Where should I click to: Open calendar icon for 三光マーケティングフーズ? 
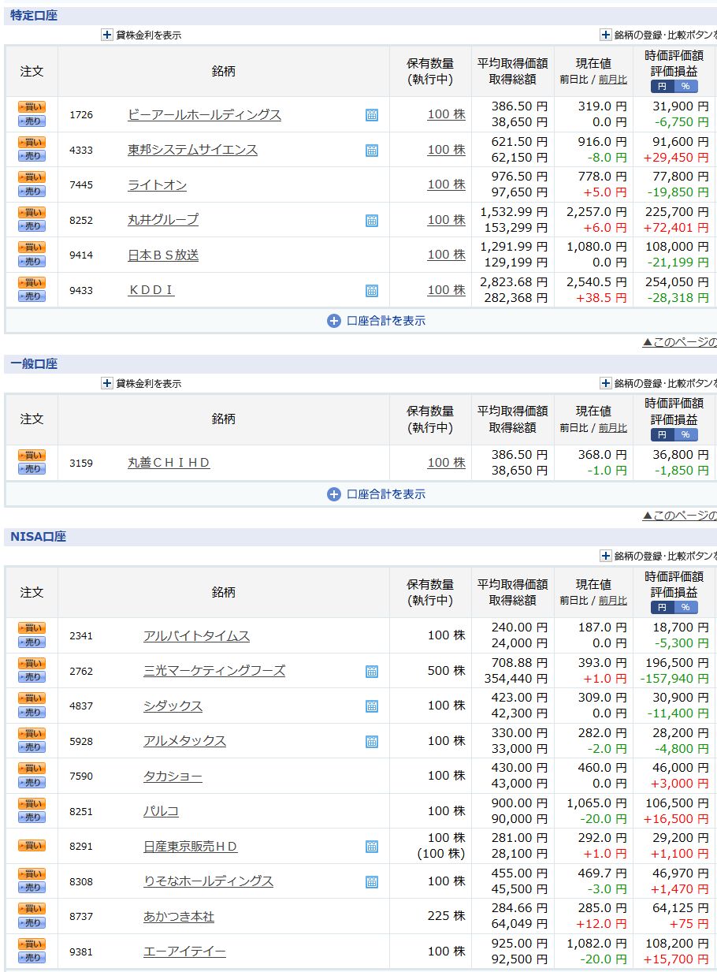coord(372,672)
